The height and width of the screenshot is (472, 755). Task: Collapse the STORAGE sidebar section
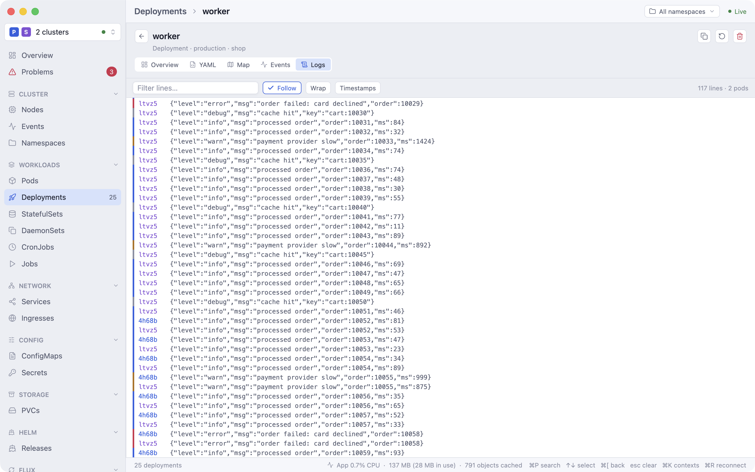click(62, 395)
